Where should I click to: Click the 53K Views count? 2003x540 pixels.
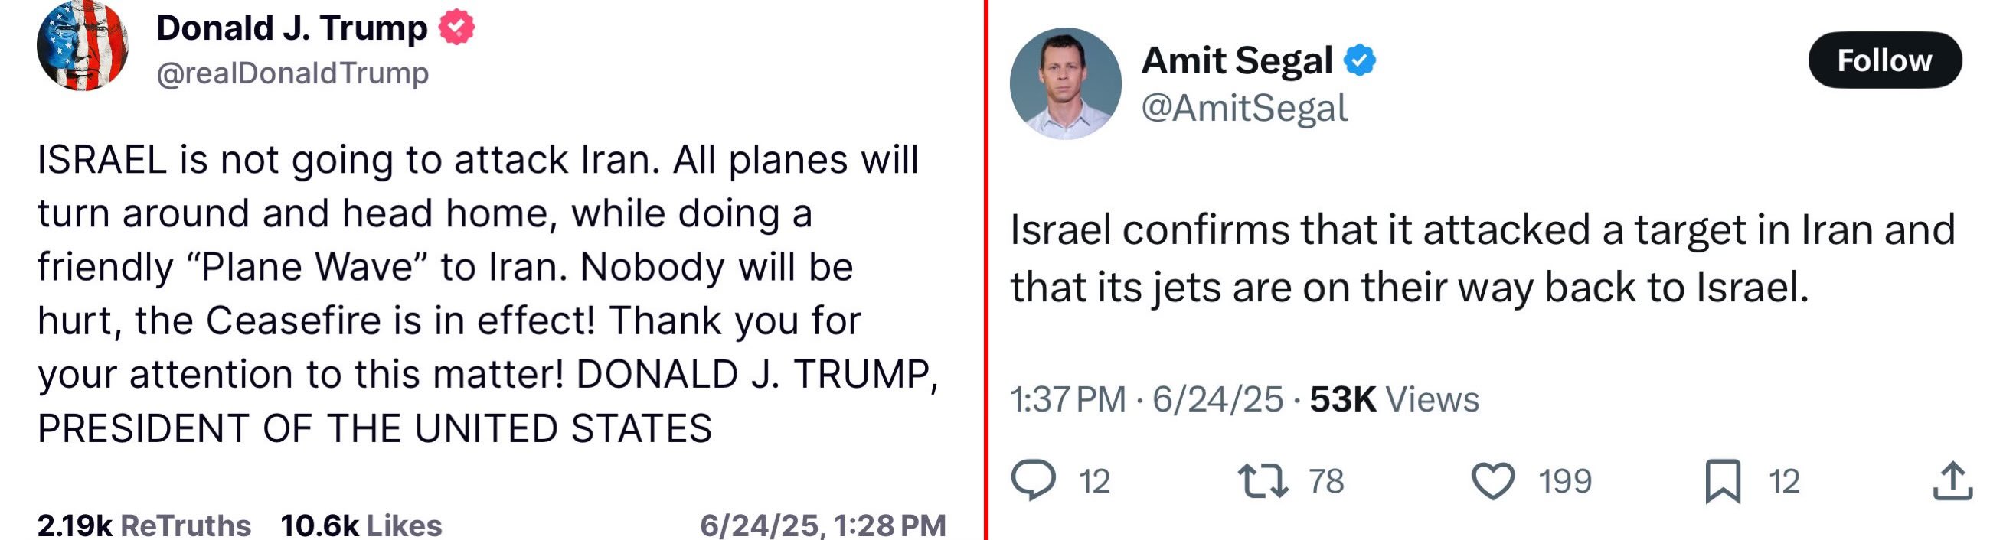(1394, 399)
